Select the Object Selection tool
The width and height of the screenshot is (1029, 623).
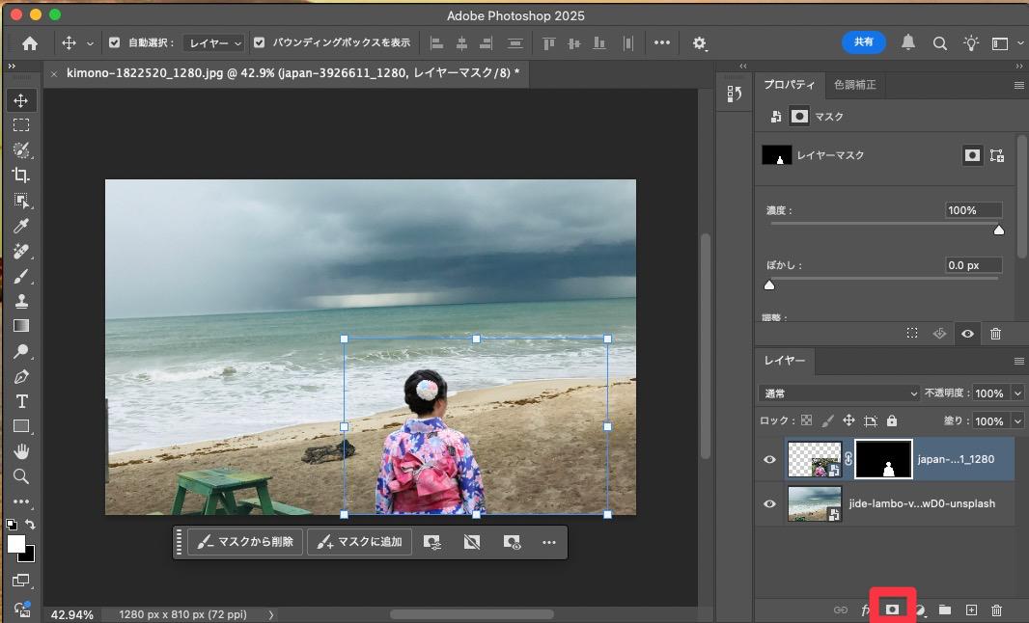pos(21,201)
